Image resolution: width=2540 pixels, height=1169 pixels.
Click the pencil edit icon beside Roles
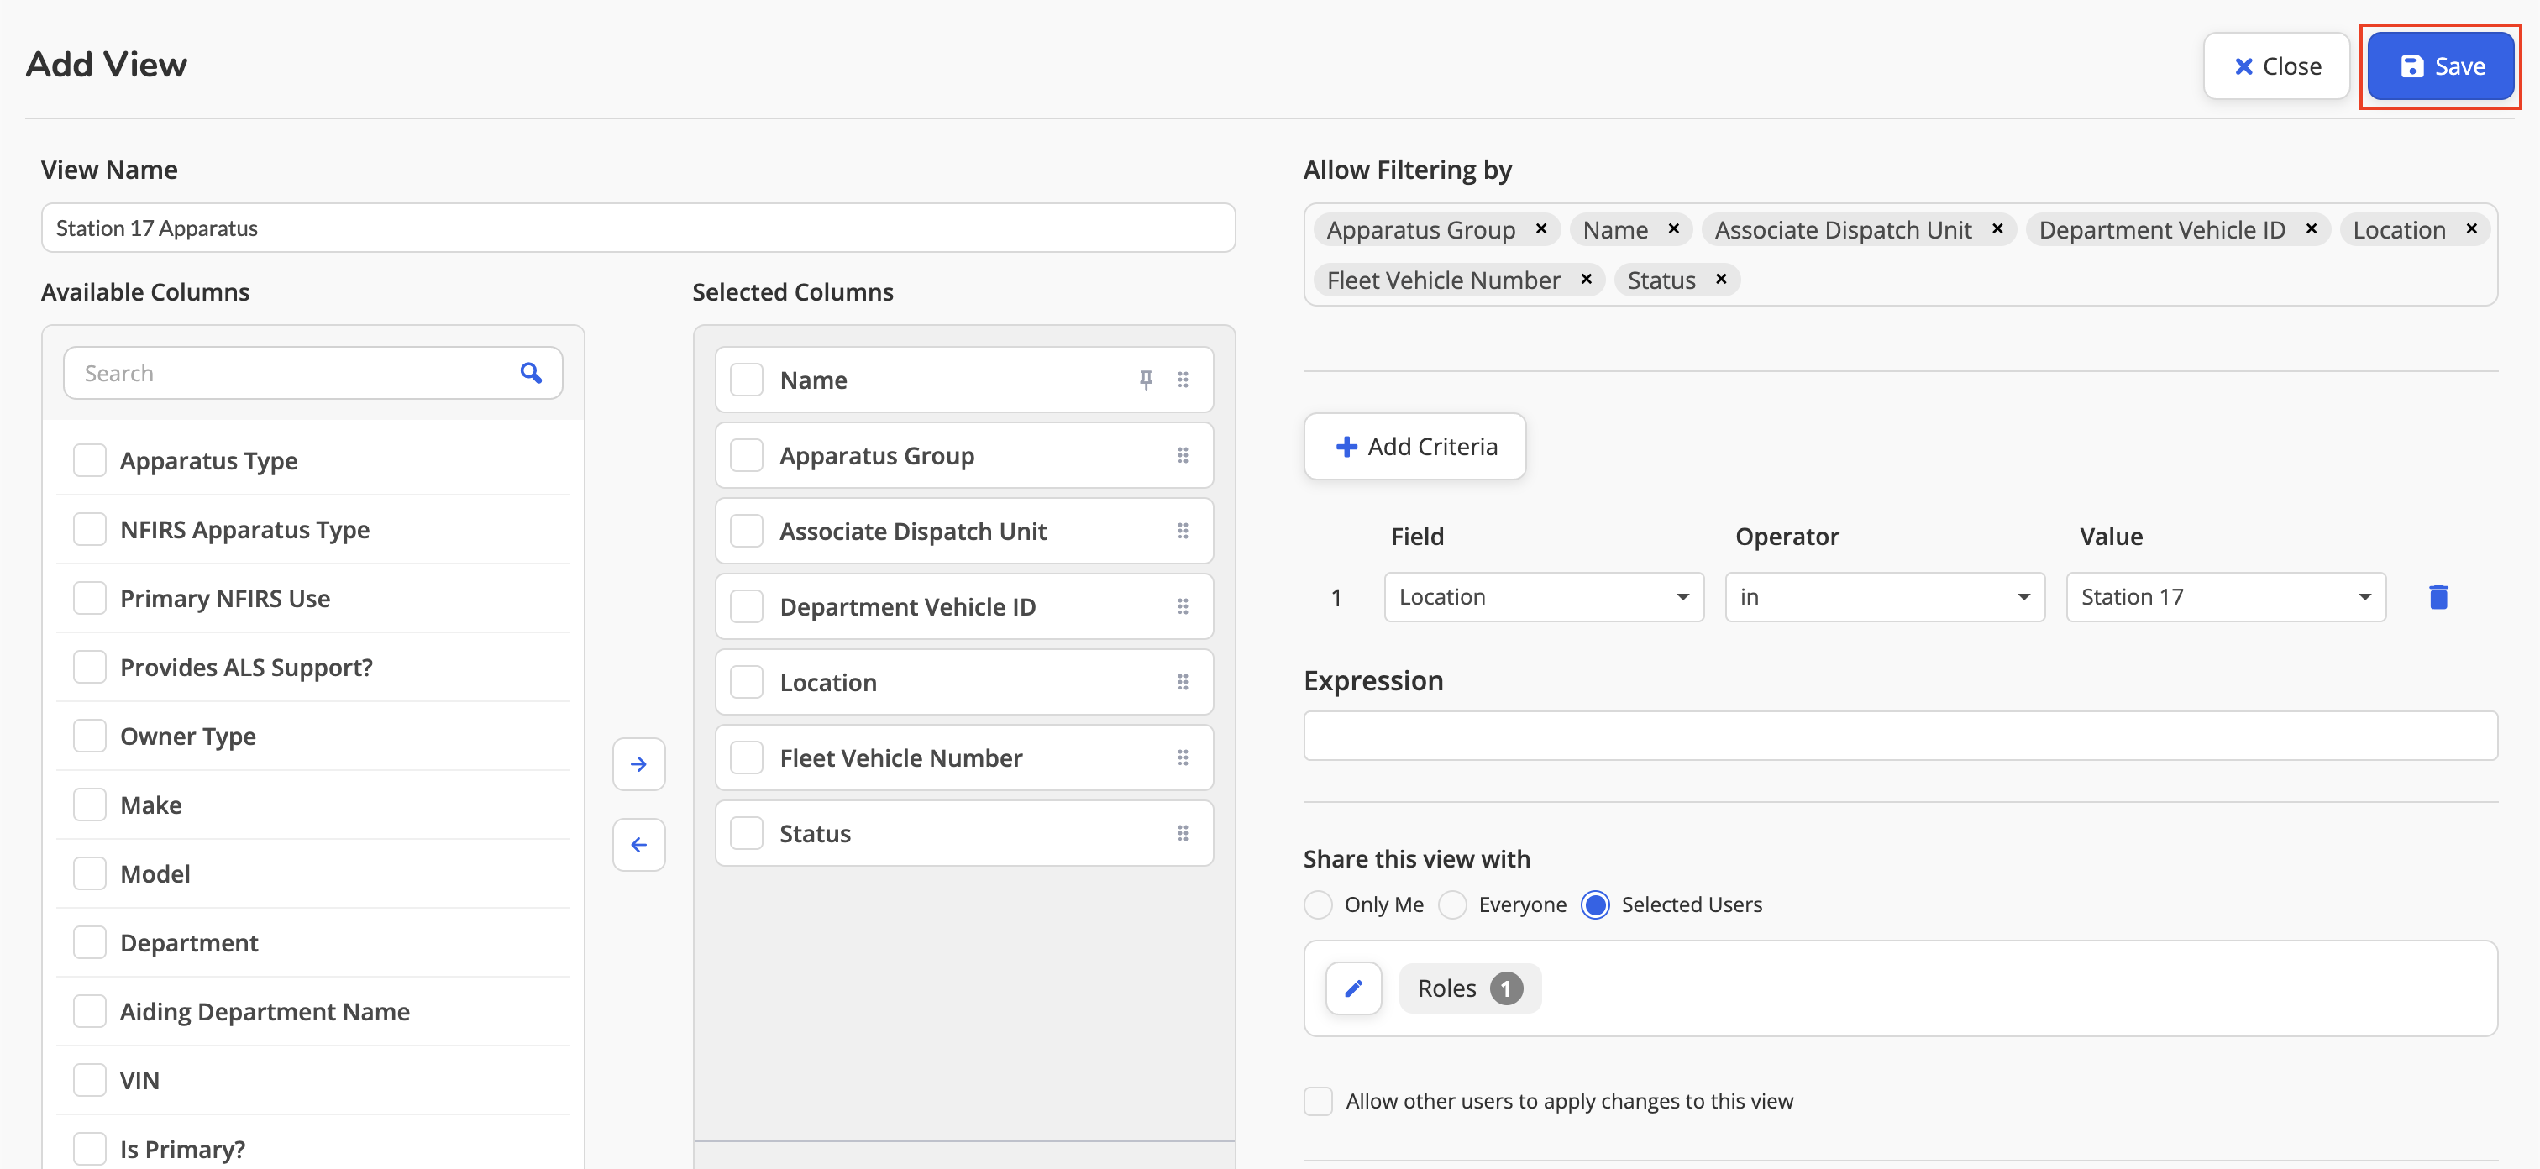tap(1354, 988)
